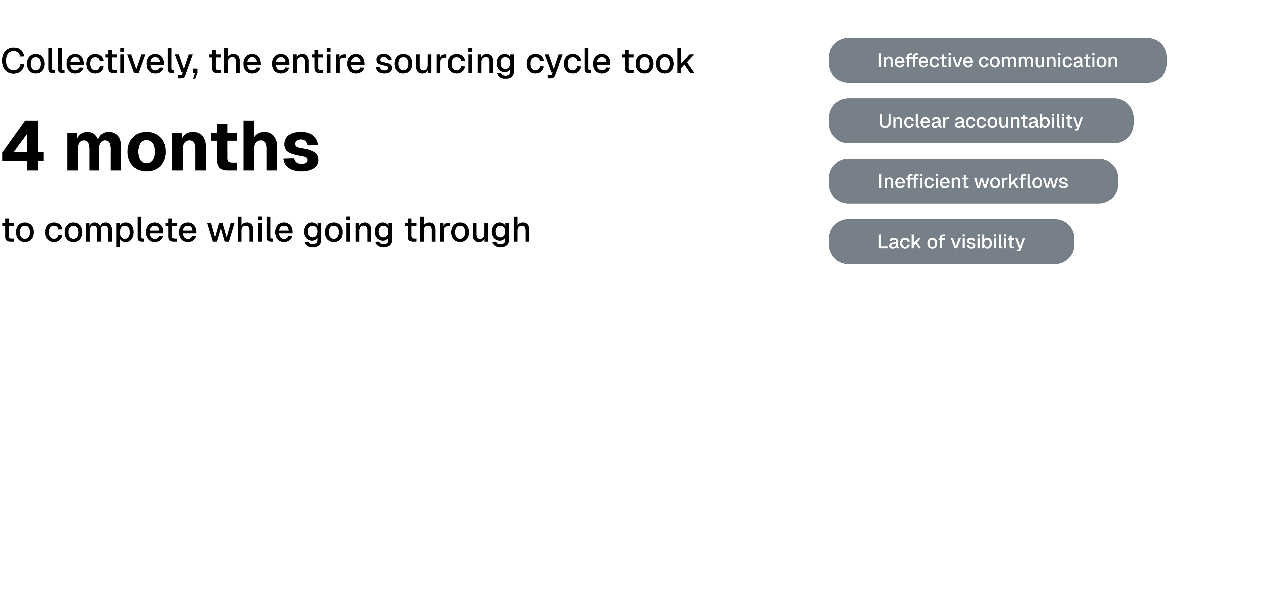This screenshot has width=1286, height=601.
Task: Click the word "took" ending the top line
Action: 658,61
